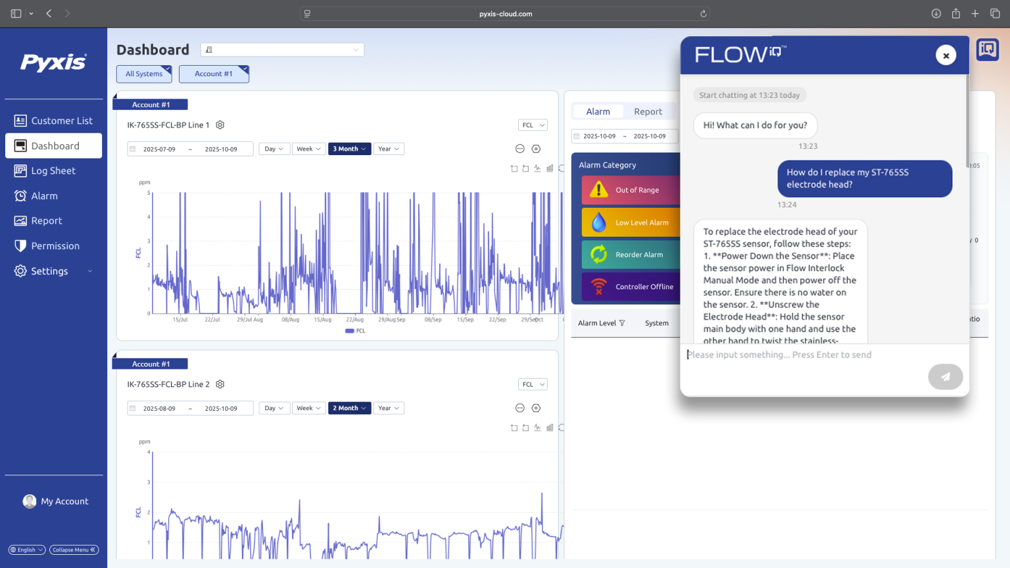The height and width of the screenshot is (568, 1010).
Task: Select the Dashboard menu item
Action: tap(55, 145)
